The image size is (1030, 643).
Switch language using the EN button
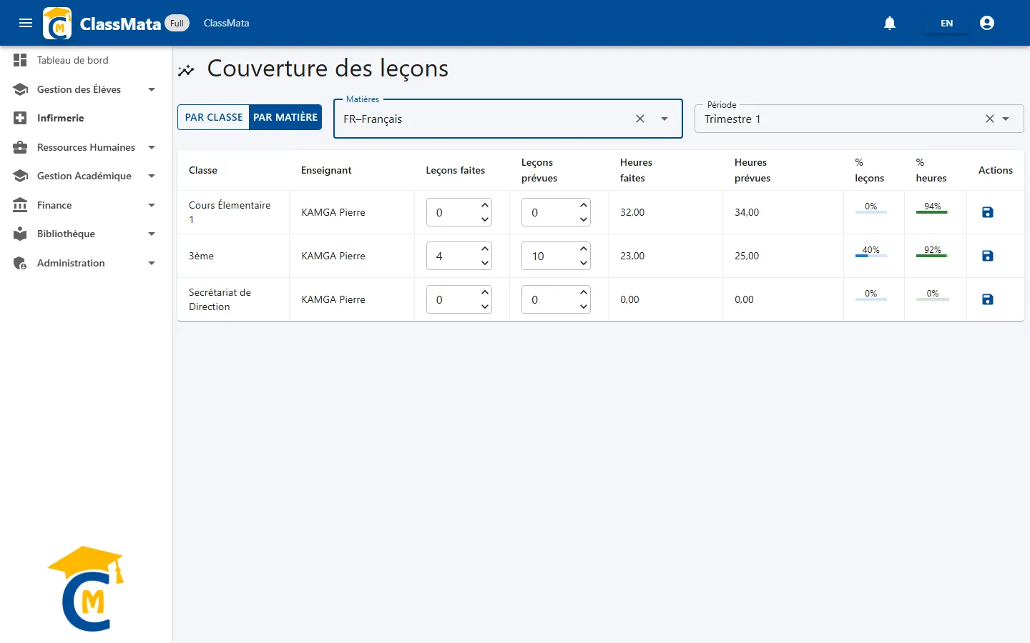click(x=946, y=23)
